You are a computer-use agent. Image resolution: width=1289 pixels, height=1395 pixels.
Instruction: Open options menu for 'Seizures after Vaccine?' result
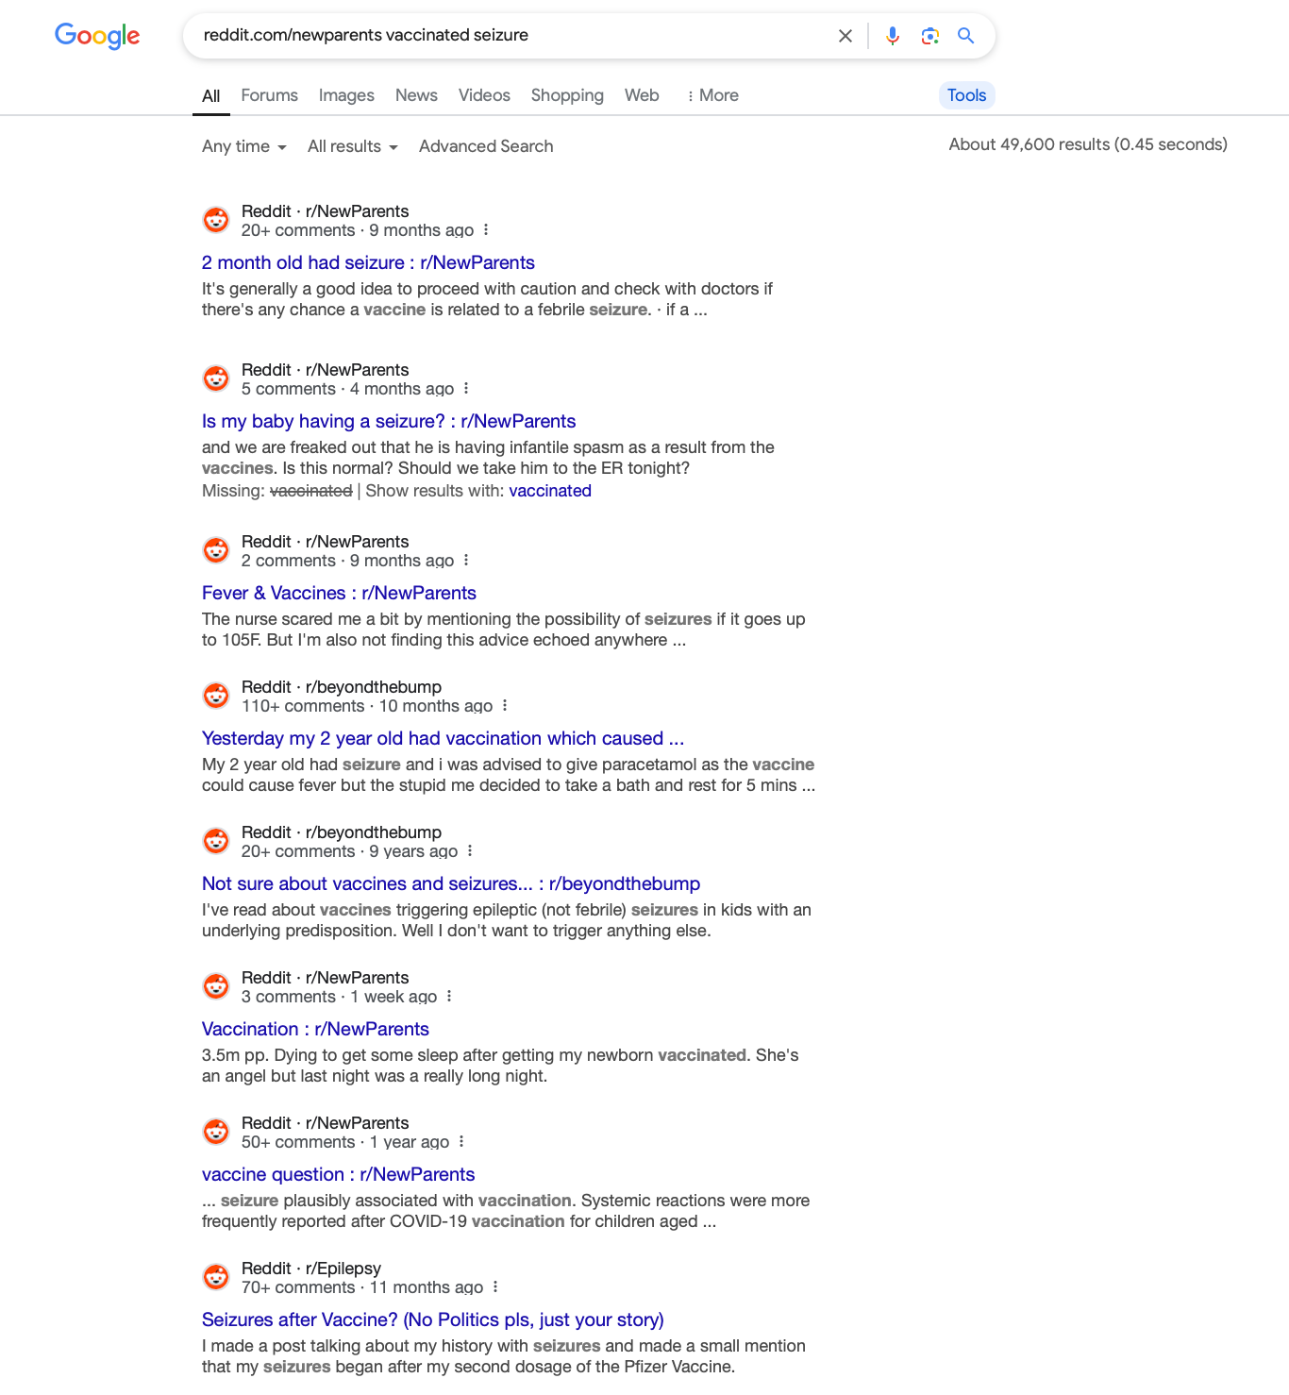click(495, 1287)
